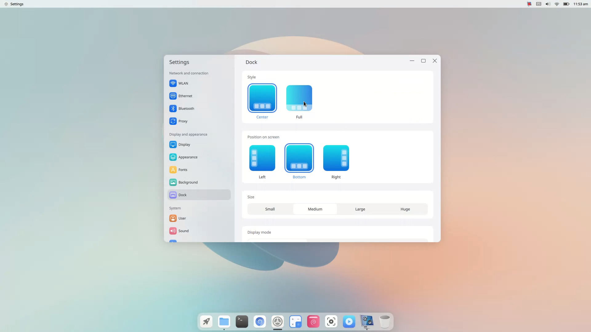
Task: Open Background settings
Action: coord(188,182)
